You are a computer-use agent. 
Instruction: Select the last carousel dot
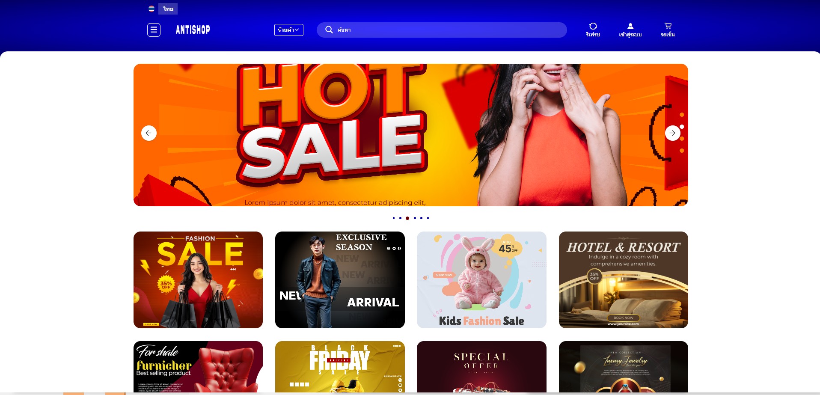coord(428,218)
